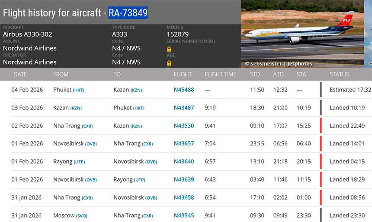Screen dimensions: 372x222
Task: Open flight N43545 from Moscow
Action: pyautogui.click(x=184, y=216)
